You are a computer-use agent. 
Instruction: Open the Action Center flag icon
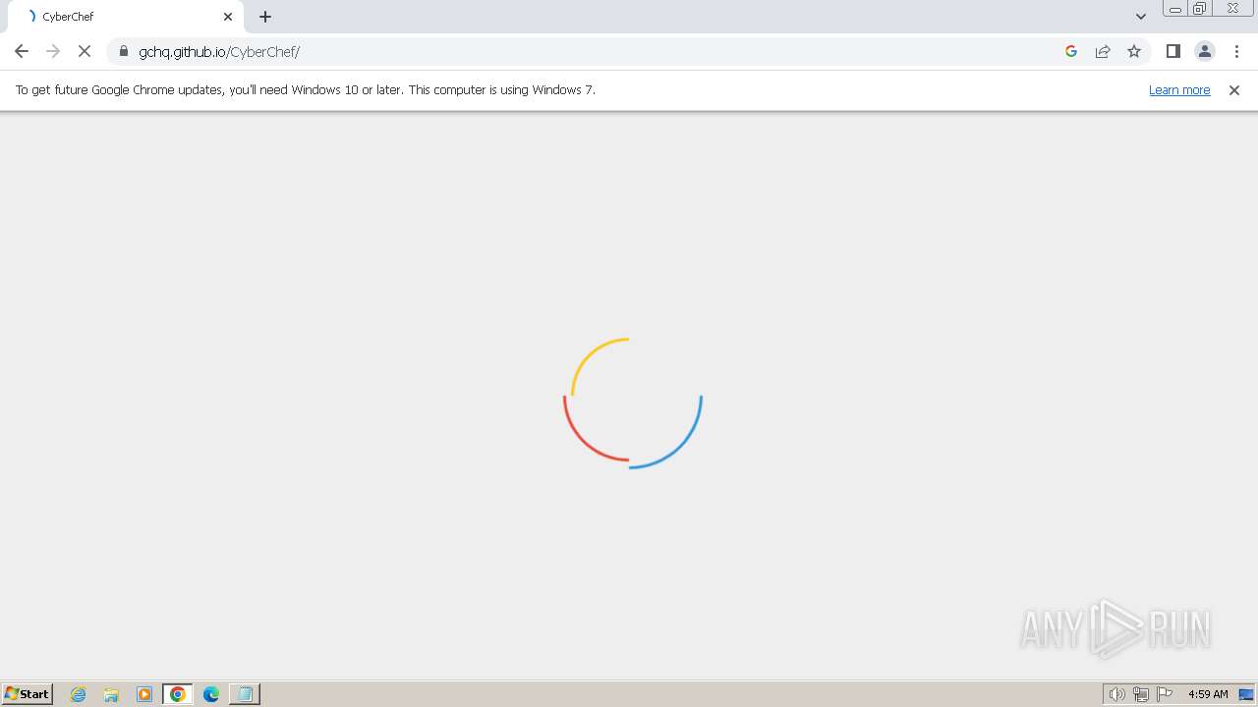point(1165,694)
